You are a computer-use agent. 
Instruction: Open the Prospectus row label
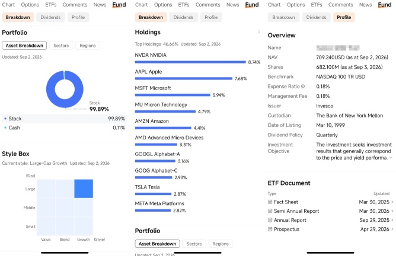tap(287, 229)
